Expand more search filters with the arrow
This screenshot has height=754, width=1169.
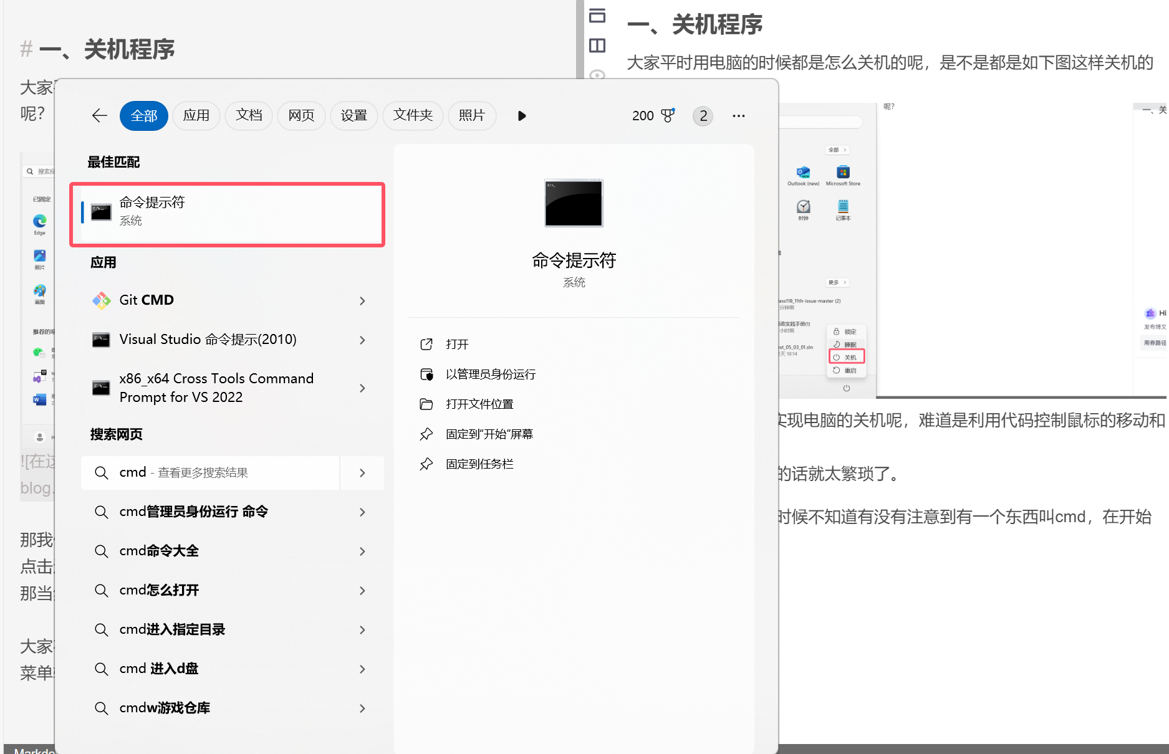click(x=521, y=115)
